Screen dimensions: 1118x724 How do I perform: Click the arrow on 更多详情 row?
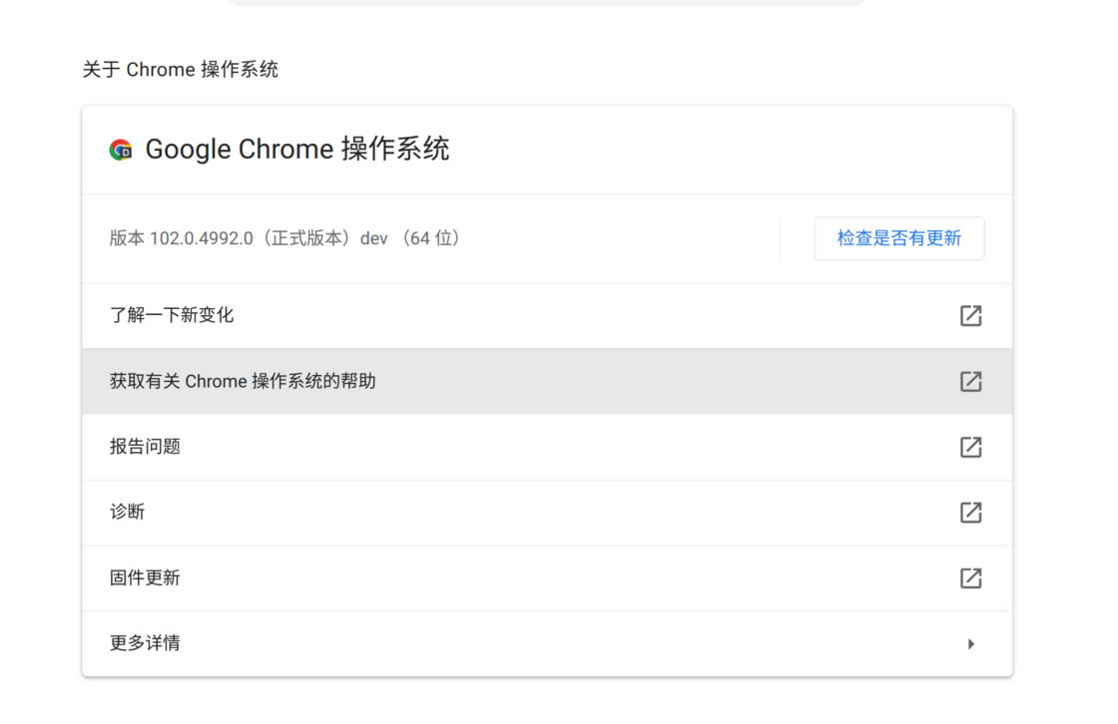[970, 643]
